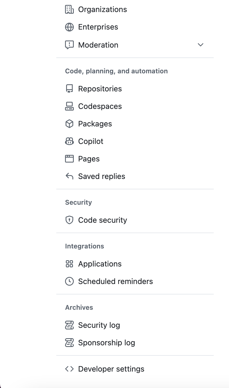Click the Saved replies arrow icon
Screen dimensions: 229x388
click(x=69, y=176)
